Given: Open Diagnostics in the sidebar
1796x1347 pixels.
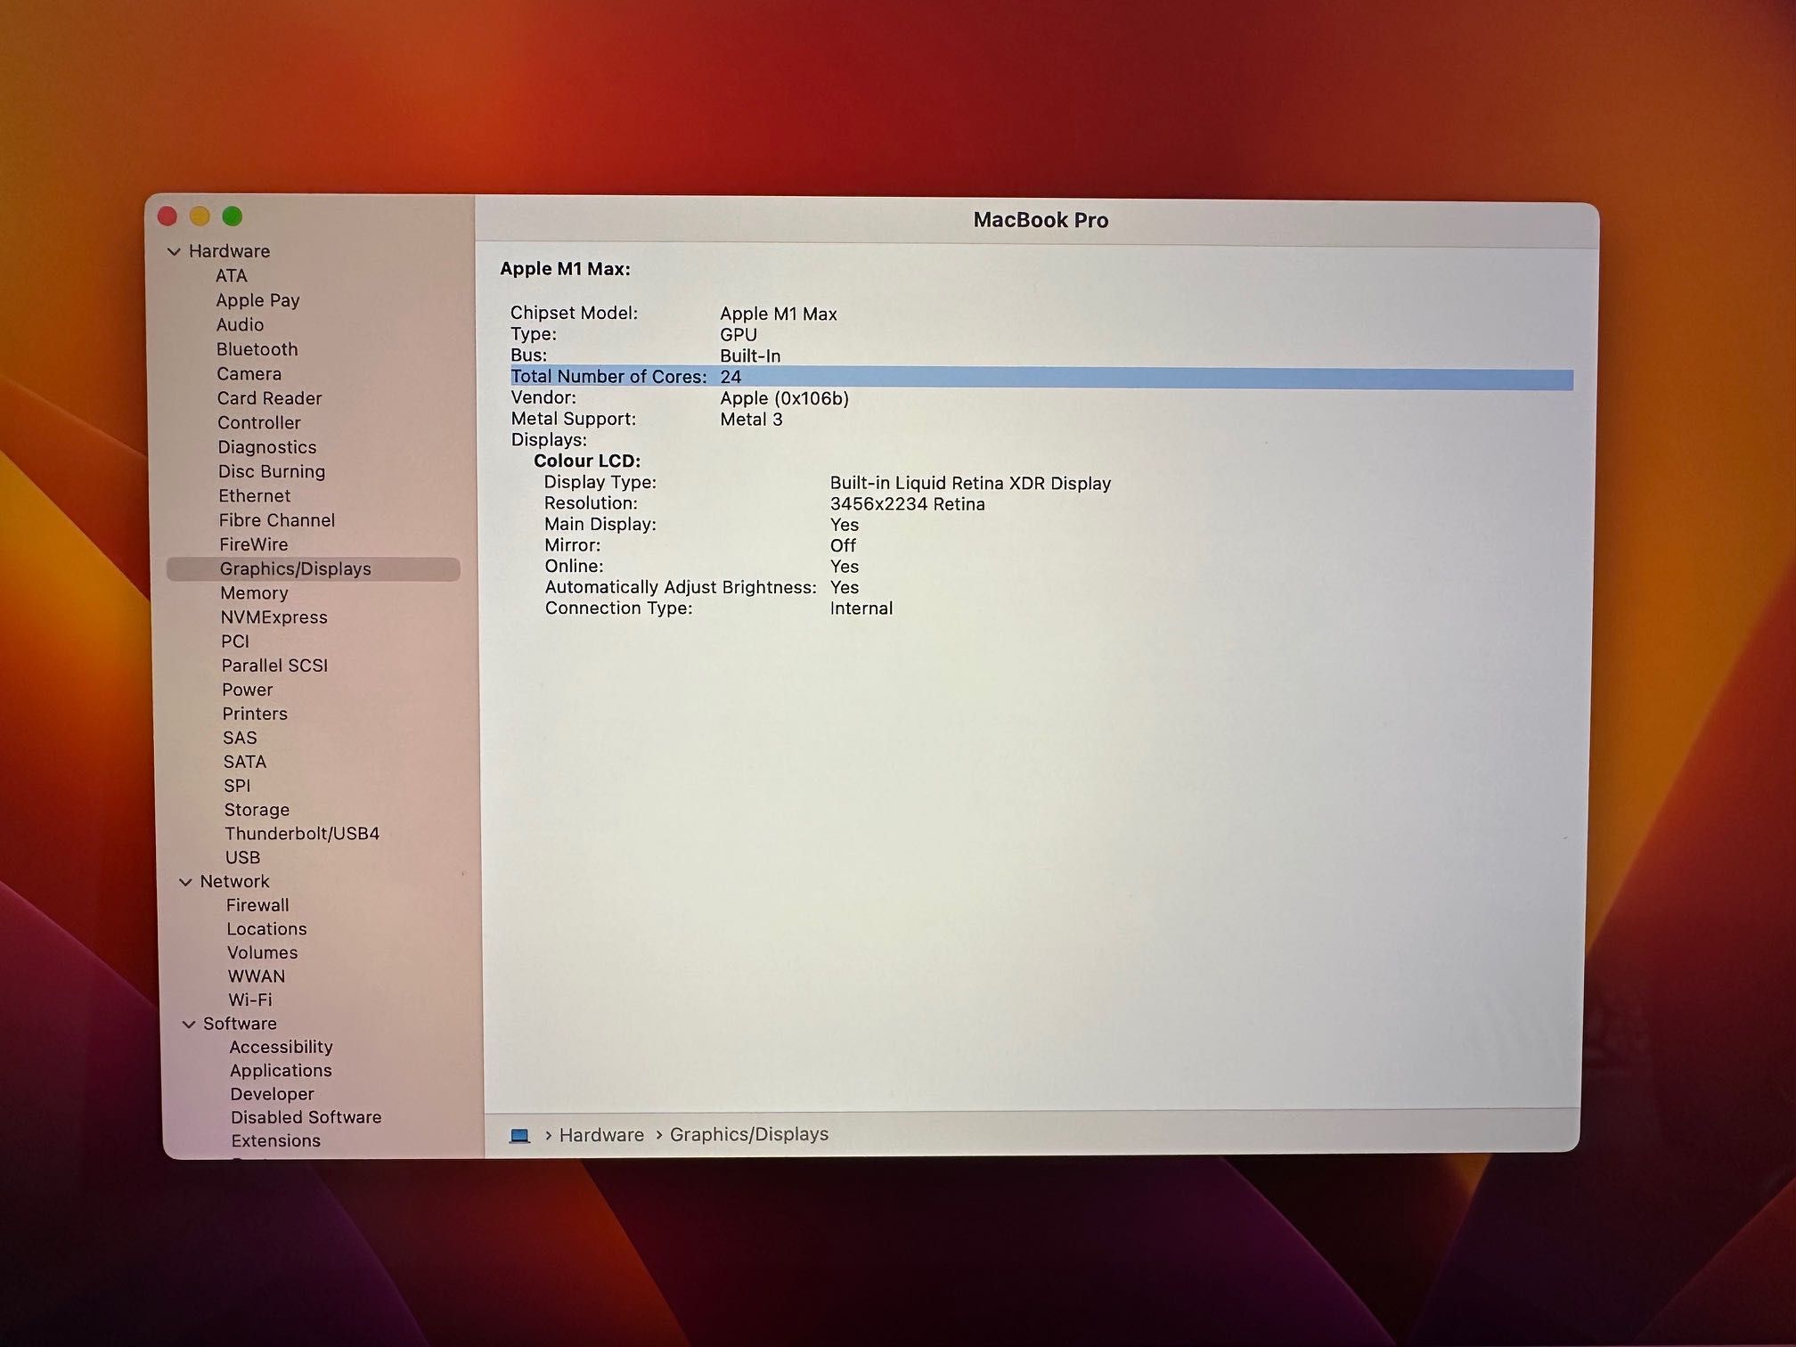Looking at the screenshot, I should (267, 447).
